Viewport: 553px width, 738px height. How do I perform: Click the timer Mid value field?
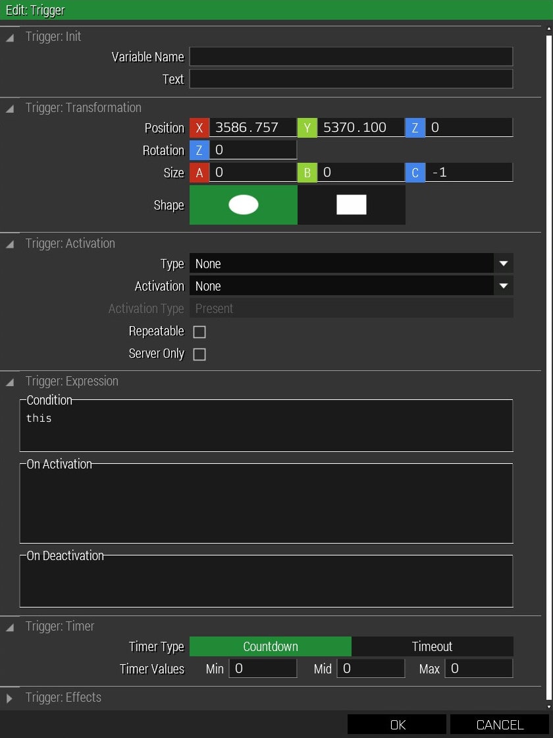371,669
